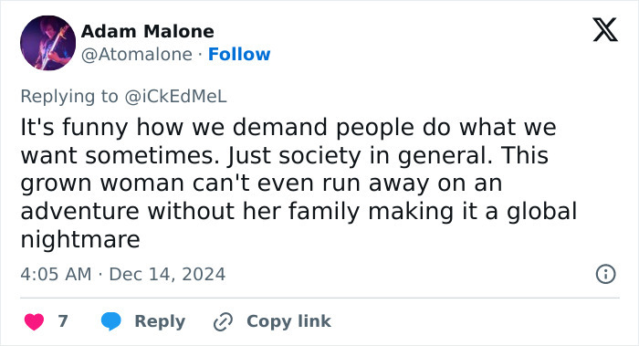This screenshot has height=346, width=639.
Task: Open the mentioned @iCkEdMeL profile
Action: pyautogui.click(x=175, y=97)
